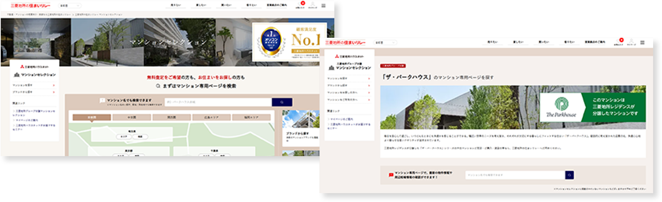Open hamburger menu in right window header
This screenshot has width=662, height=202.
click(x=642, y=43)
